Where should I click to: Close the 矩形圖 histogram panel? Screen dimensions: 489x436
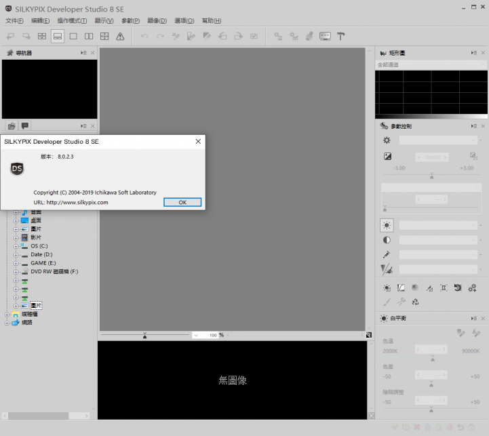pos(483,53)
